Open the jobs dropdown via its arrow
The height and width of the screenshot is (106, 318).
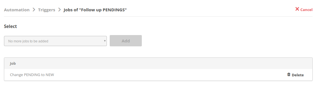click(105, 41)
